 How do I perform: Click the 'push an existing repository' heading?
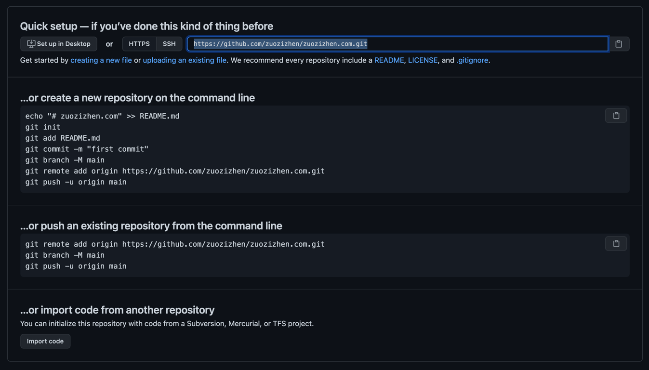151,226
